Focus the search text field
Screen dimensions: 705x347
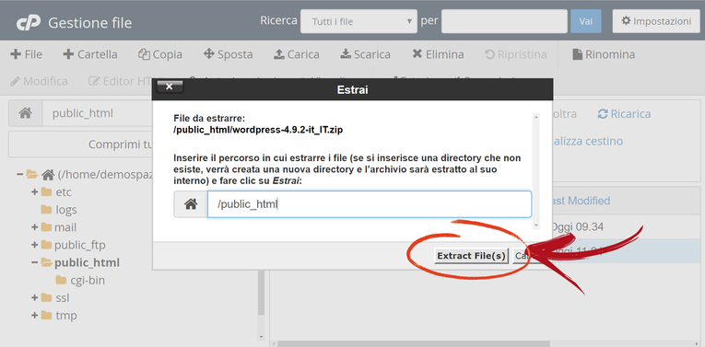click(504, 21)
